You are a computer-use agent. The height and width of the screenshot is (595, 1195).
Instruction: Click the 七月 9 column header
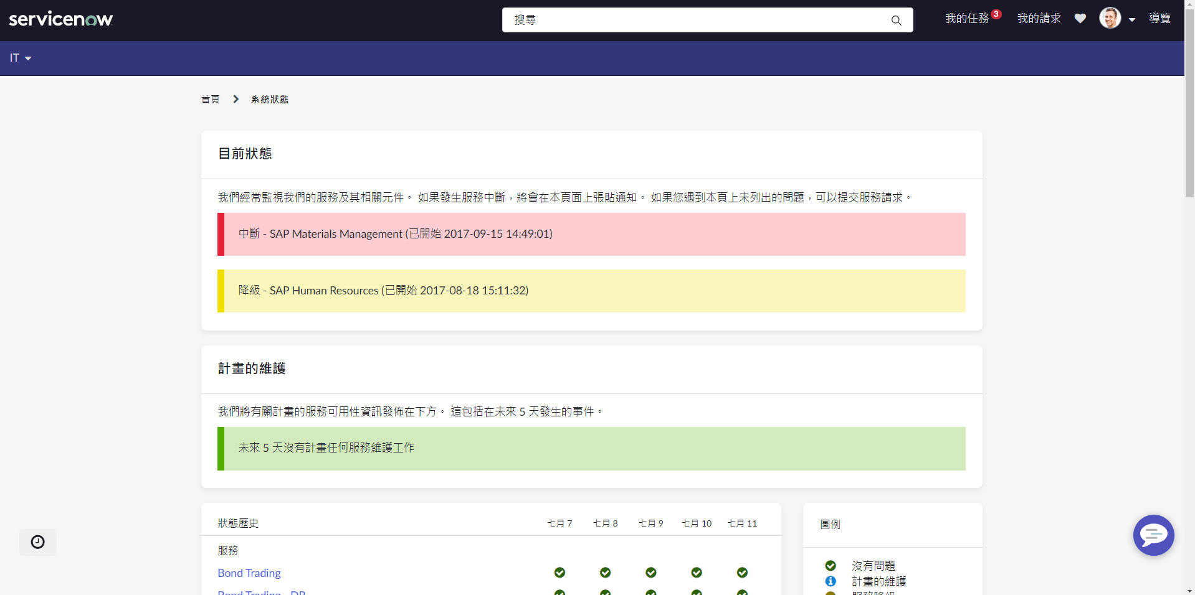click(651, 523)
